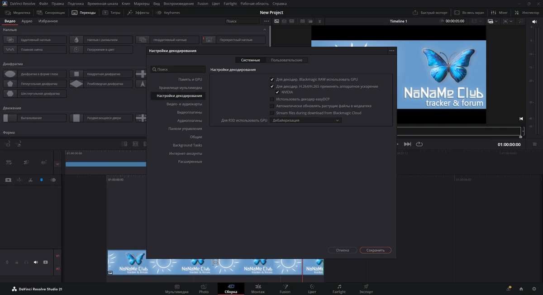Open the Экспорт page
This screenshot has width=543, height=295.
coord(366,289)
